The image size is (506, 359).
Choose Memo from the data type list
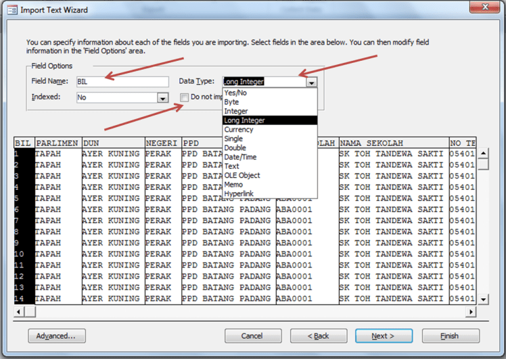pos(270,185)
